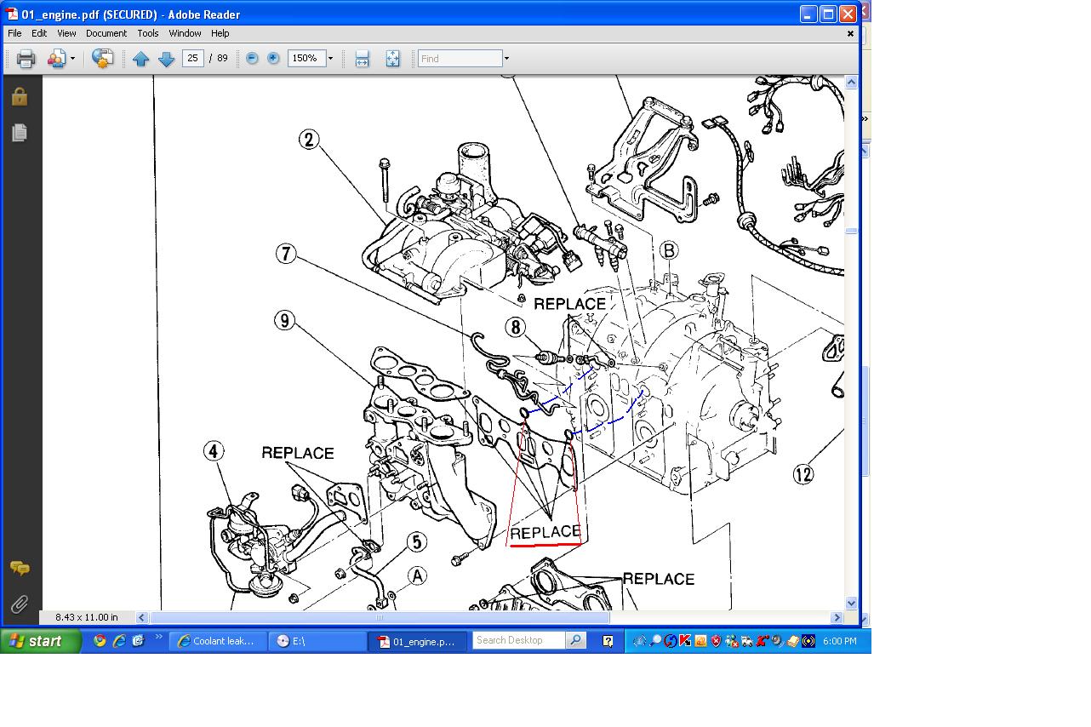Go to next page arrow
The height and width of the screenshot is (727, 1091).
point(167,59)
